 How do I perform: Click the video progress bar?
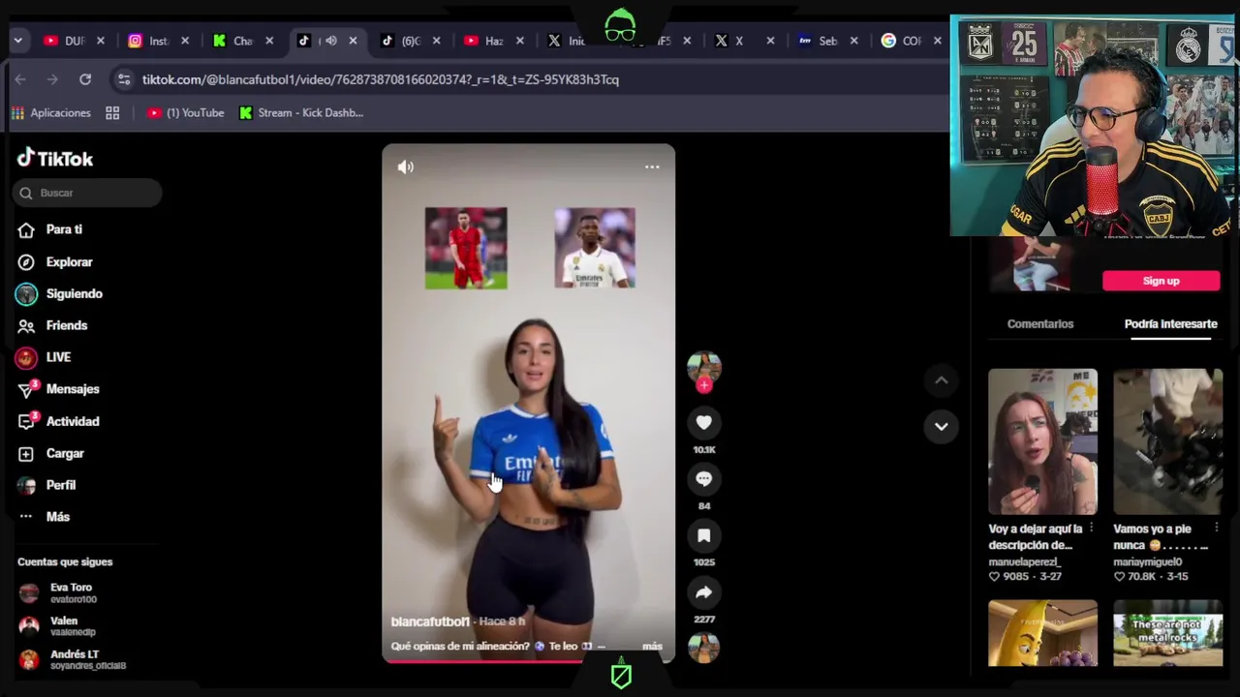click(528, 661)
